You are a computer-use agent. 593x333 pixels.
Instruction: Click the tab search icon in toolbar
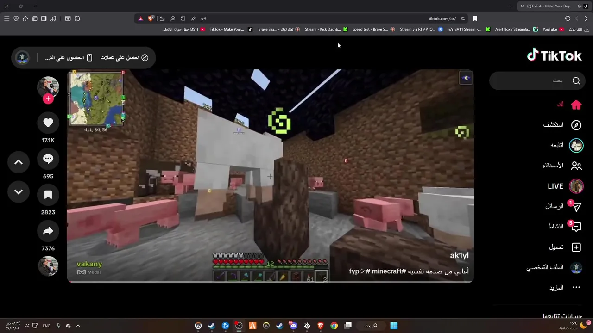pyautogui.click(x=68, y=18)
